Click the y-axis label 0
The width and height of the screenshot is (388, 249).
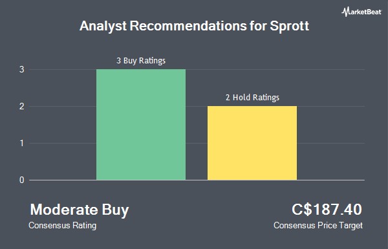[22, 180]
